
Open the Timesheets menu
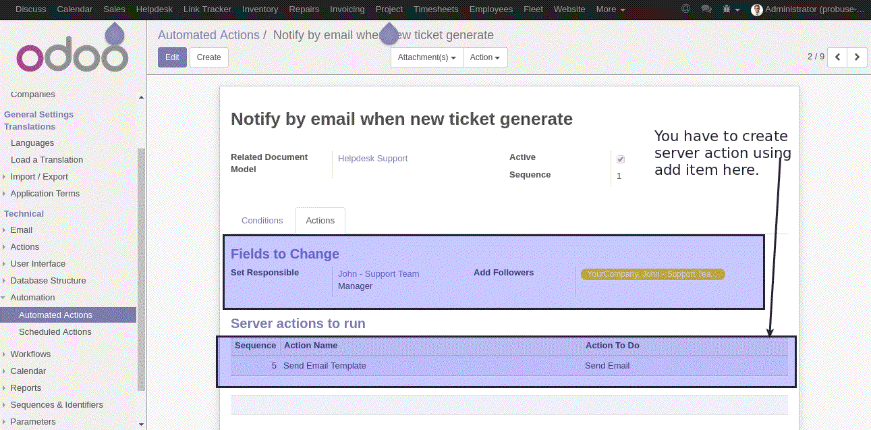tap(436, 9)
